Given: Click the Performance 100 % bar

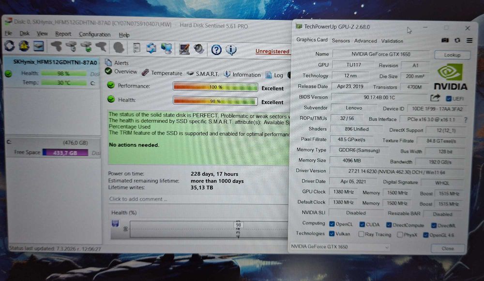Looking at the screenshot, I should (x=215, y=87).
